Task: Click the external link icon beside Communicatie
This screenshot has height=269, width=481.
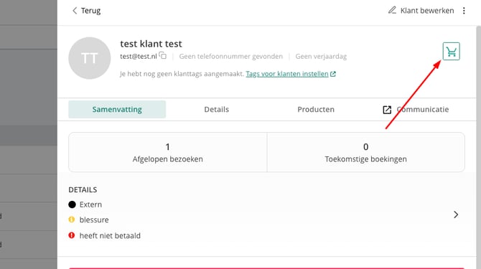Action: coord(387,110)
